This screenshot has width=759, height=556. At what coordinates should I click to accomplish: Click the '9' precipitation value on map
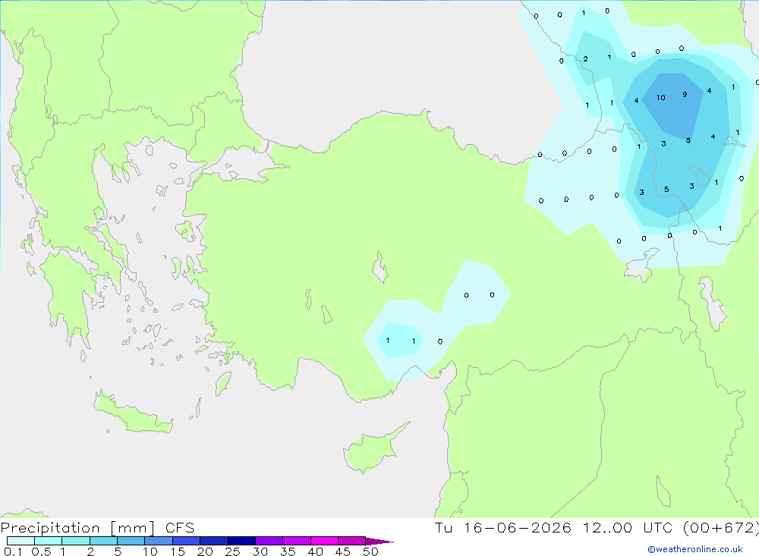tap(685, 94)
